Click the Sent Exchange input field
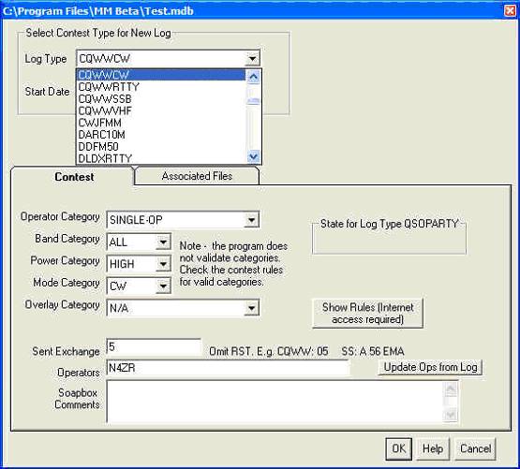This screenshot has height=469, width=520. tap(154, 347)
